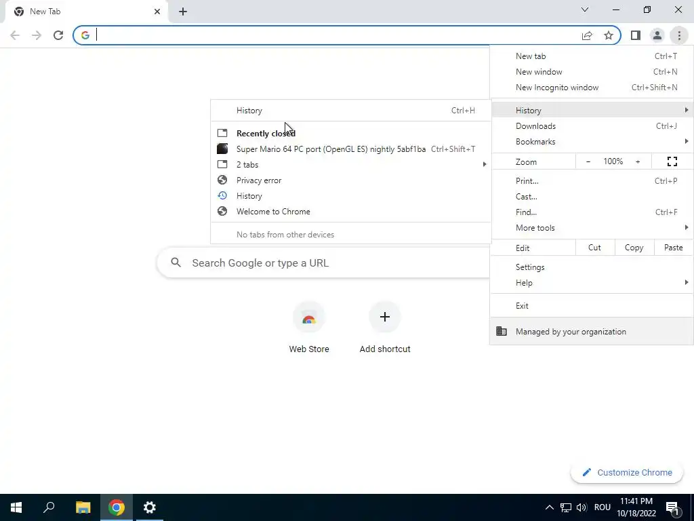The width and height of the screenshot is (694, 521).
Task: Increase zoom with the plus button
Action: [x=638, y=161]
